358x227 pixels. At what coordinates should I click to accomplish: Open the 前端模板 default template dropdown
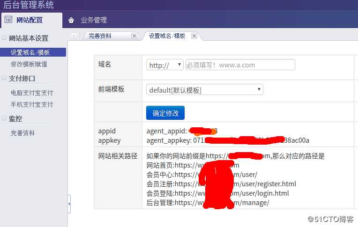point(205,89)
